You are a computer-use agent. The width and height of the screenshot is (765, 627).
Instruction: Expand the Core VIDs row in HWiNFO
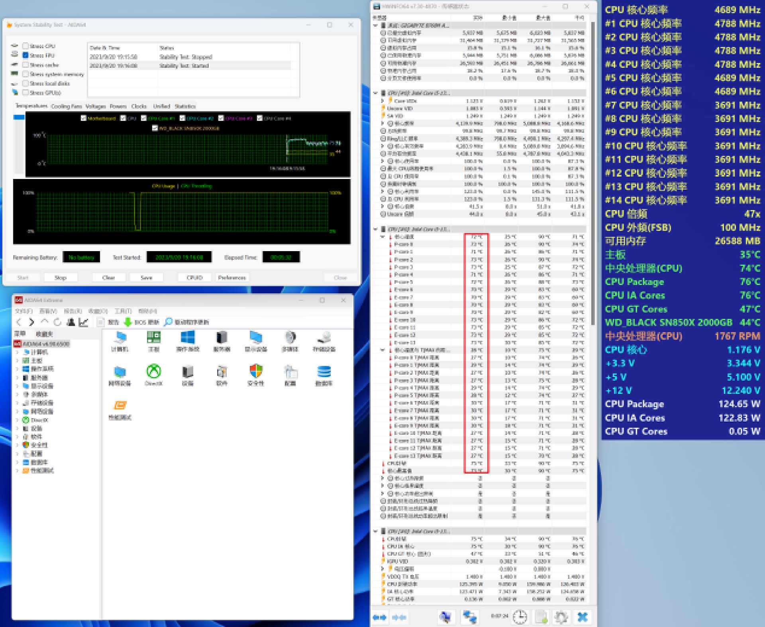click(382, 101)
